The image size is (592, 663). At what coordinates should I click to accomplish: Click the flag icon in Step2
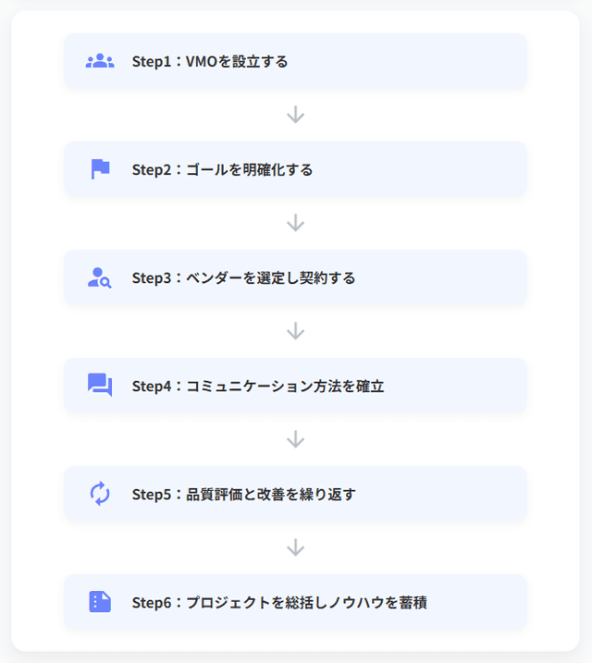[x=100, y=169]
